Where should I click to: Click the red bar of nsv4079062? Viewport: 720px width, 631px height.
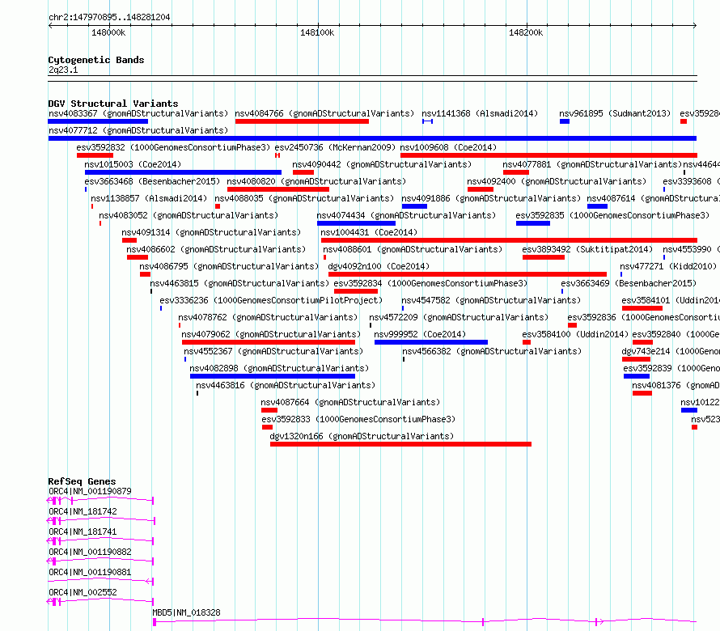pos(268,342)
